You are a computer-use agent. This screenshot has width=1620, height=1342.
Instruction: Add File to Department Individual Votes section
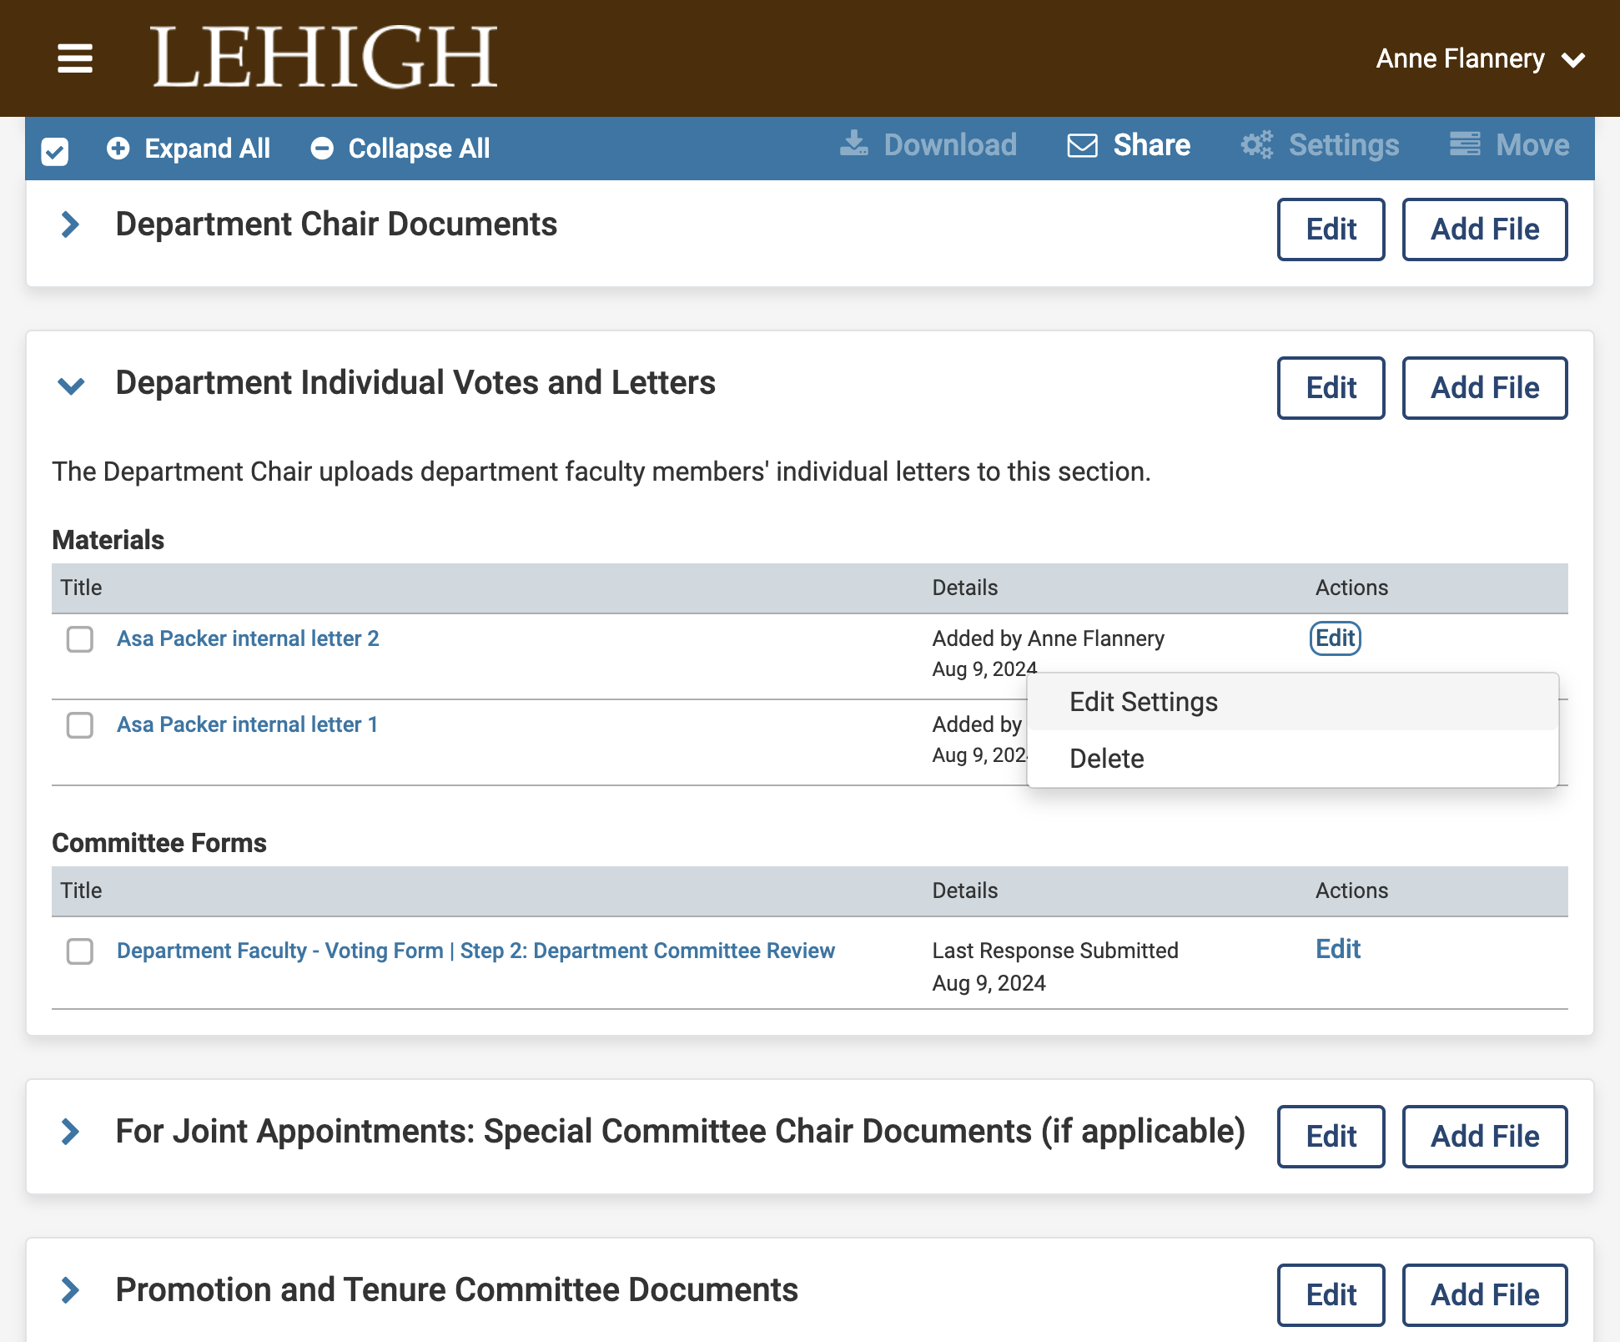[1485, 388]
